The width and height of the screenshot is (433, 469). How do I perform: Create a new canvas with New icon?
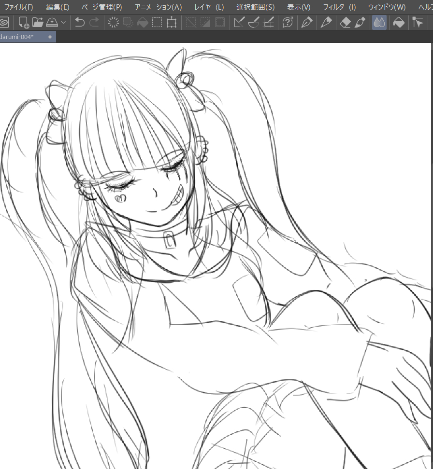[23, 22]
